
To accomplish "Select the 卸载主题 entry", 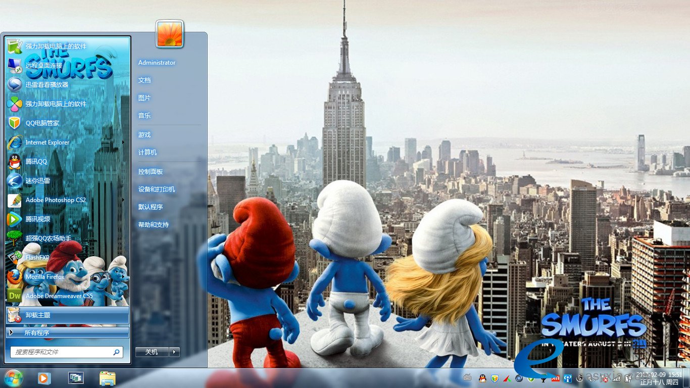I will click(67, 315).
